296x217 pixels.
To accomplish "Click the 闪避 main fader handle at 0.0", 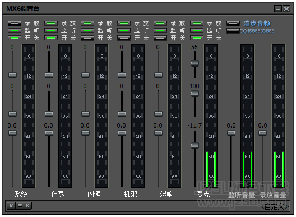I will tap(86, 133).
